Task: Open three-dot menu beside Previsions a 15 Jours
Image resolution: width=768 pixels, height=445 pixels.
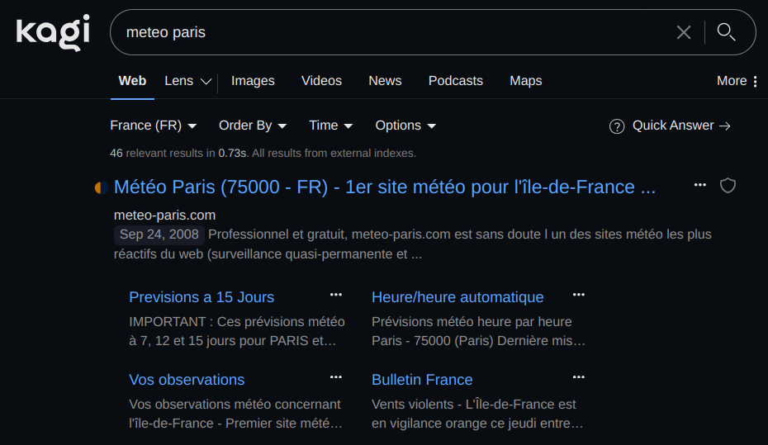Action: [336, 295]
